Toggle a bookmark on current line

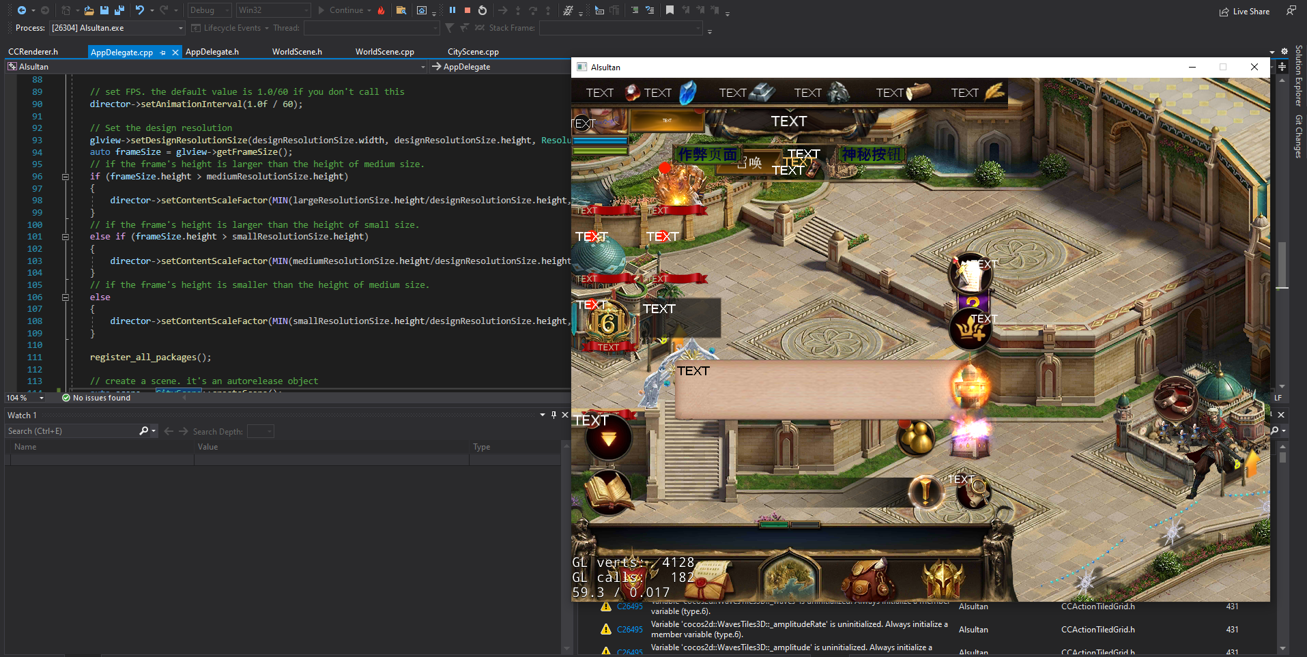(670, 10)
